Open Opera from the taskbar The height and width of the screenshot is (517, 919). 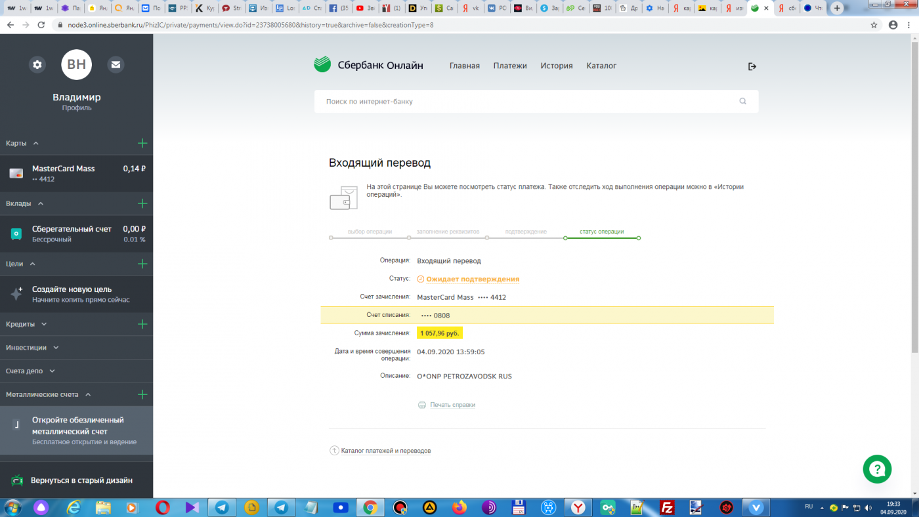tap(162, 507)
